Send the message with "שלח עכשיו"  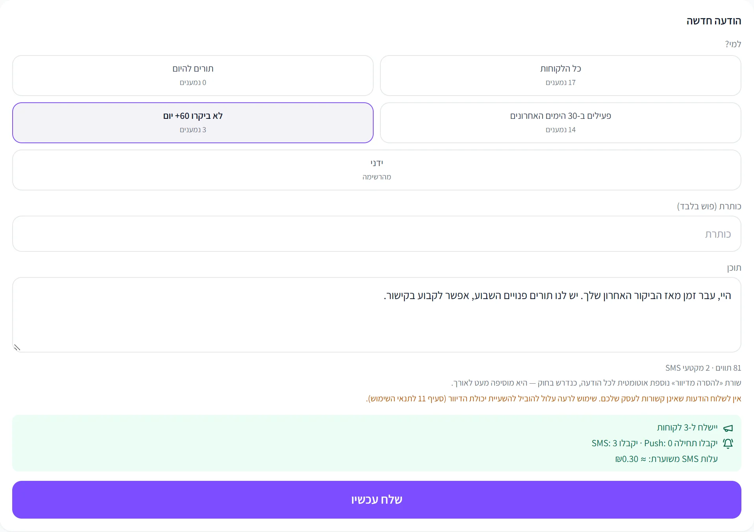click(x=377, y=500)
